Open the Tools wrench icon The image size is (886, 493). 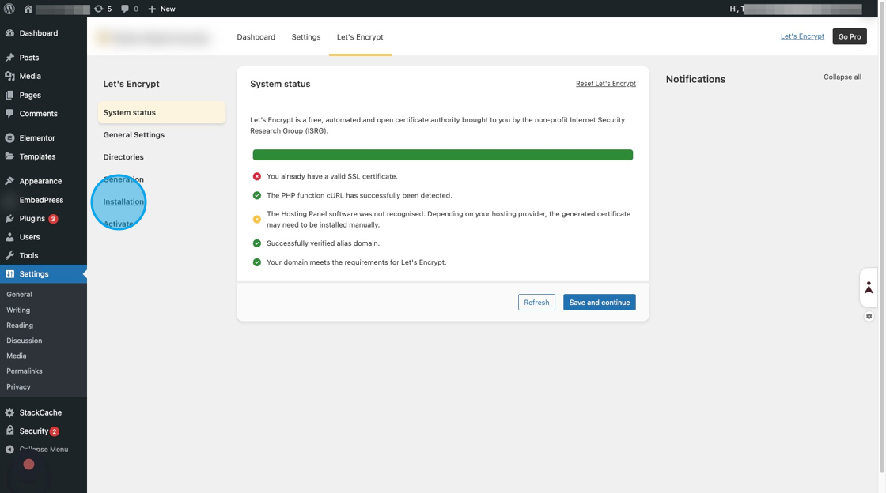coord(9,255)
